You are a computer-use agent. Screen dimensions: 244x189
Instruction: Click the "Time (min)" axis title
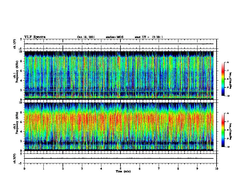tap(123, 171)
